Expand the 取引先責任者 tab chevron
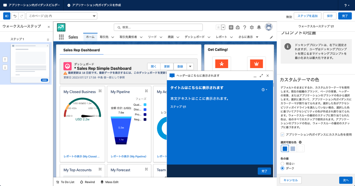 (x=141, y=37)
